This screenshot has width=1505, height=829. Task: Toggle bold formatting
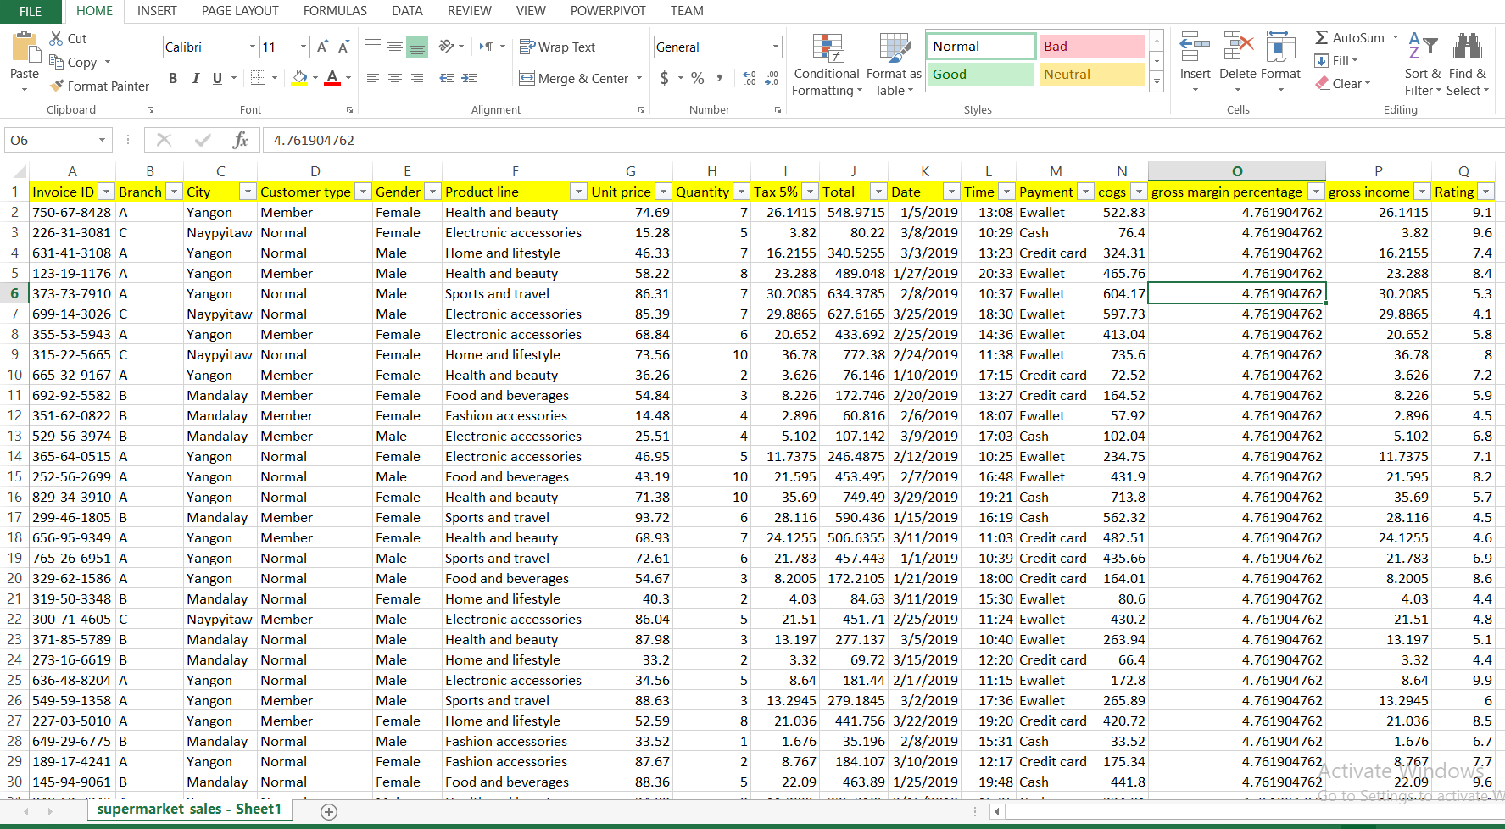click(x=173, y=78)
